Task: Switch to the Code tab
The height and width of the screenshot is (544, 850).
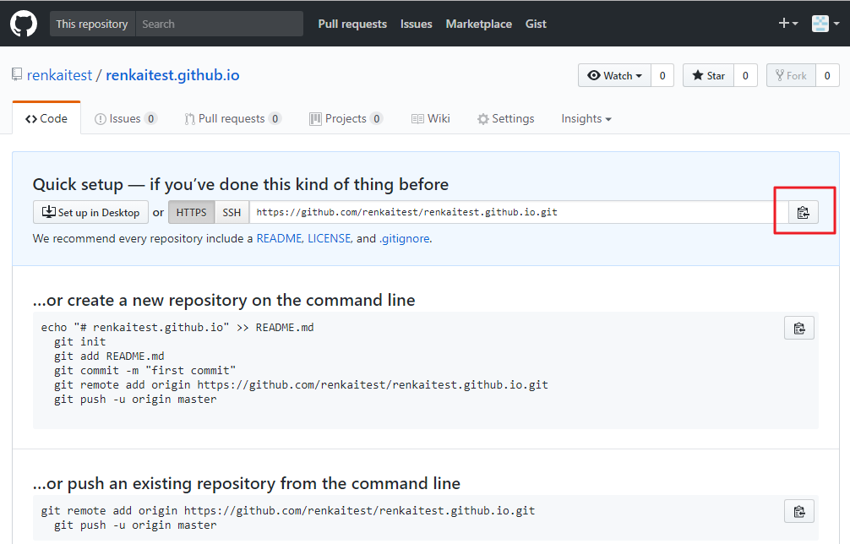Action: coord(46,118)
